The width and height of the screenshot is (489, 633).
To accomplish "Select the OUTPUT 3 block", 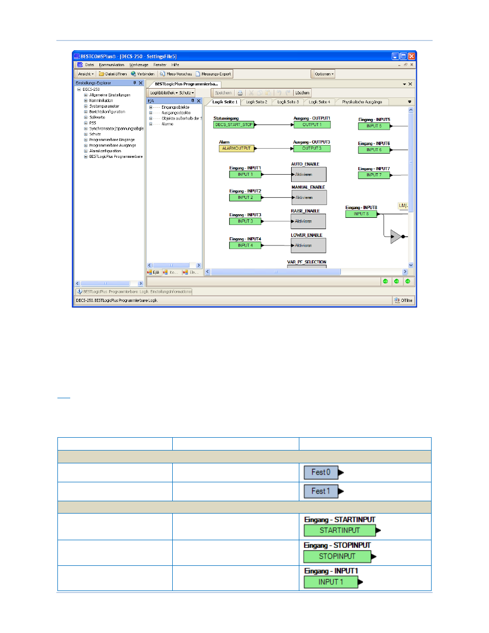I will (312, 148).
